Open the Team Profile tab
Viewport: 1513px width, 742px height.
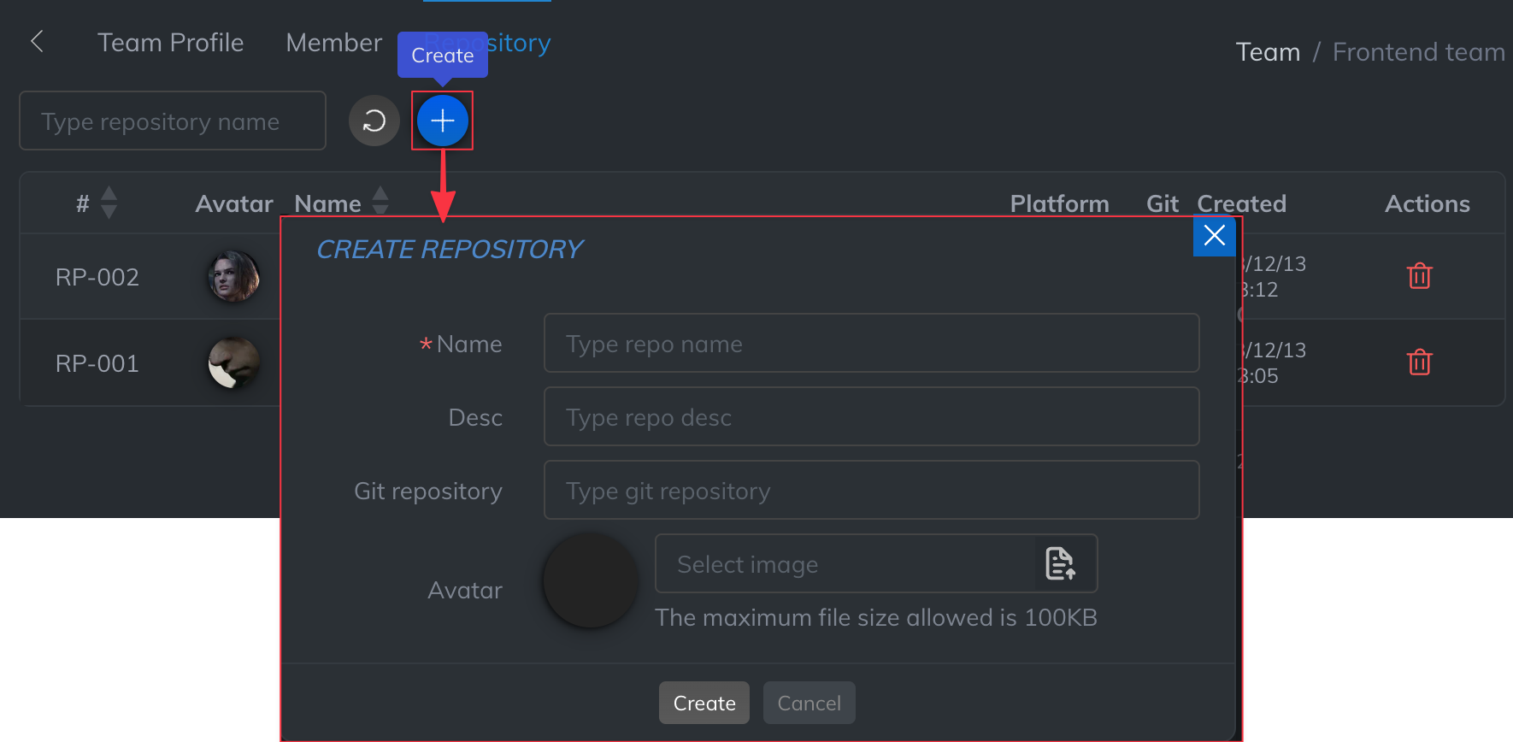click(170, 43)
